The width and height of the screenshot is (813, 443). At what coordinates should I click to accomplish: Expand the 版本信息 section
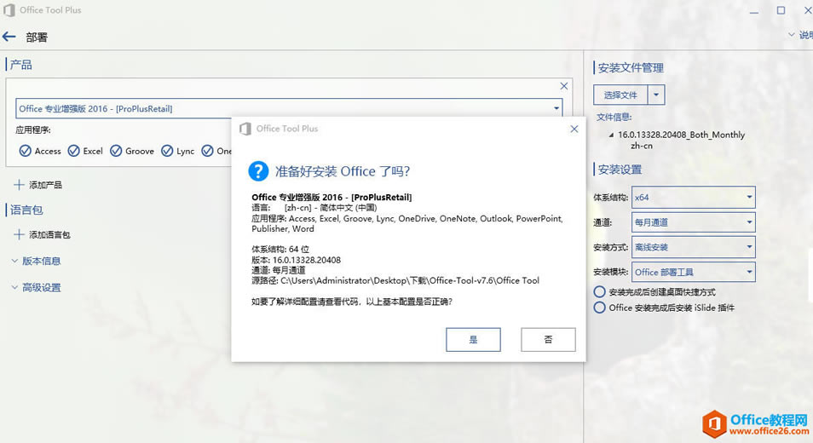point(36,261)
